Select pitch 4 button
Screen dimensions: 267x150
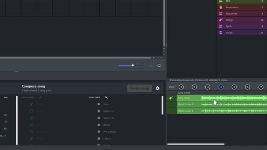point(221,87)
